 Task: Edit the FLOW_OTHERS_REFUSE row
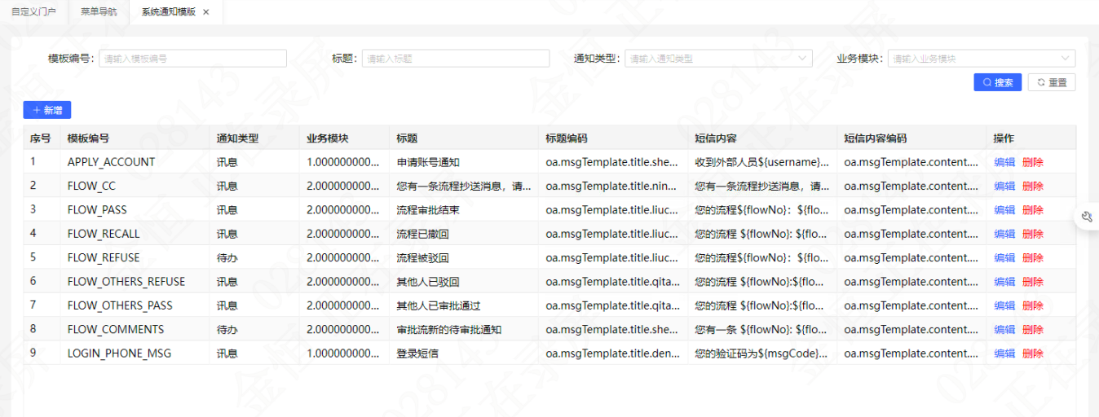[1004, 282]
